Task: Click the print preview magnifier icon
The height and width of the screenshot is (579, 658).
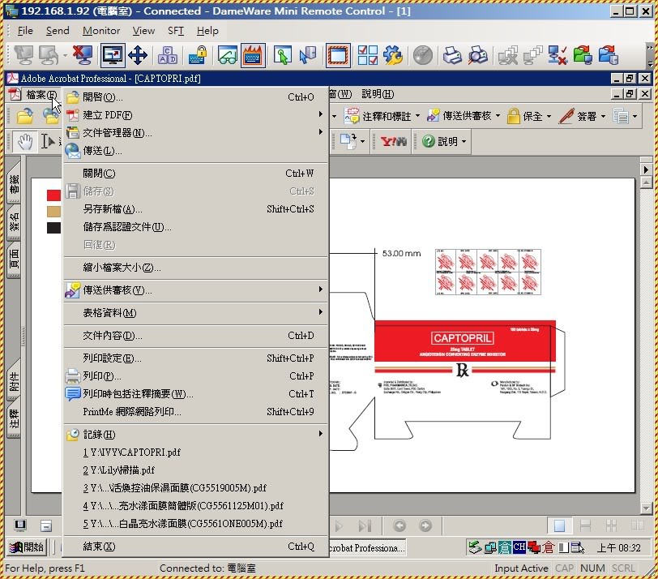Action: tap(477, 55)
